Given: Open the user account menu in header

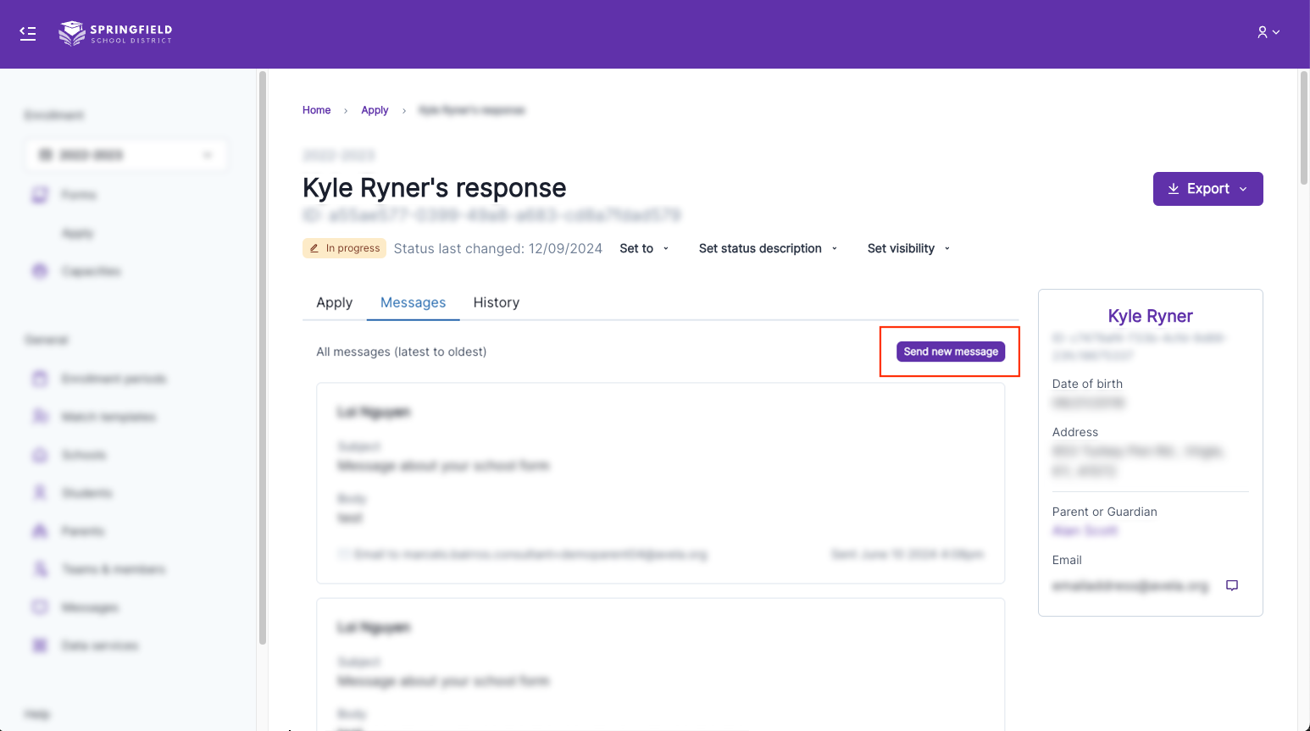Looking at the screenshot, I should pos(1268,32).
